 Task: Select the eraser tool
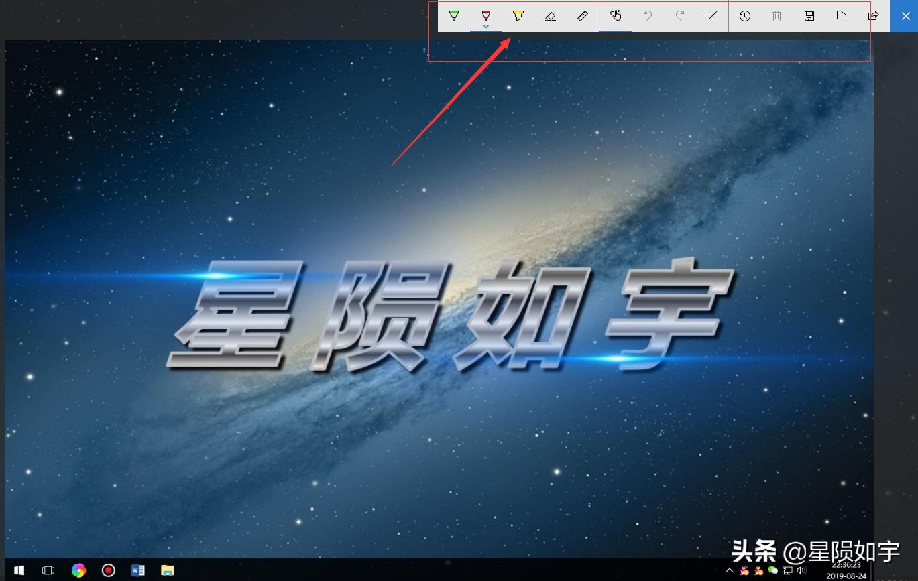tap(550, 16)
